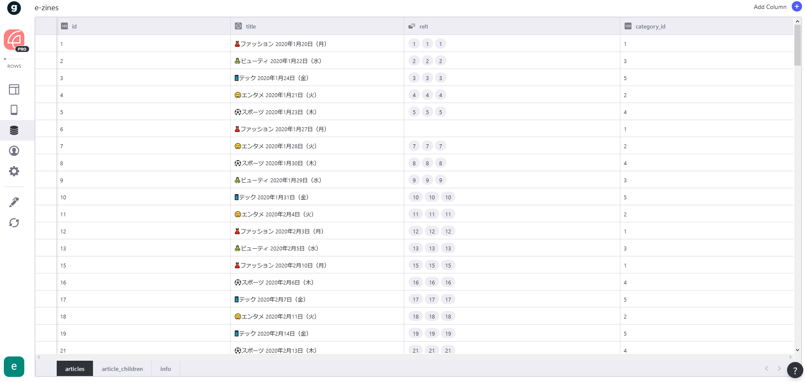The image size is (805, 382).
Task: Select title cell 'エンタメ 2020年2月4日（火）'
Action: (317, 214)
